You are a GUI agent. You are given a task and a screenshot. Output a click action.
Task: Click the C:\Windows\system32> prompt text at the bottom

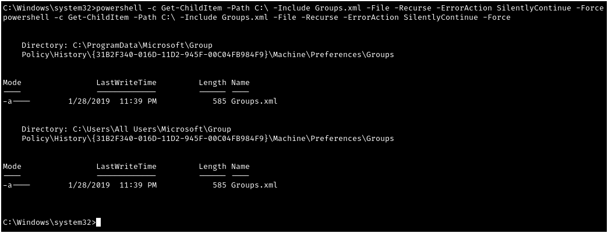49,222
